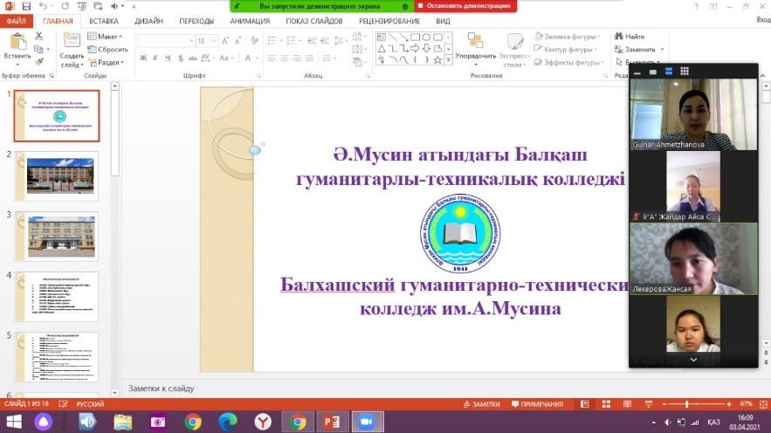Switch to the АНИМАЦИЯ tab

point(250,21)
